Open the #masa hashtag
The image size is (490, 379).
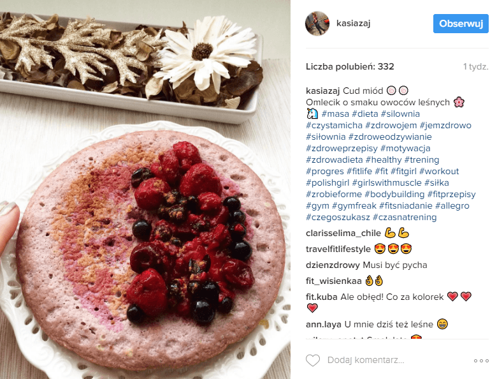335,114
